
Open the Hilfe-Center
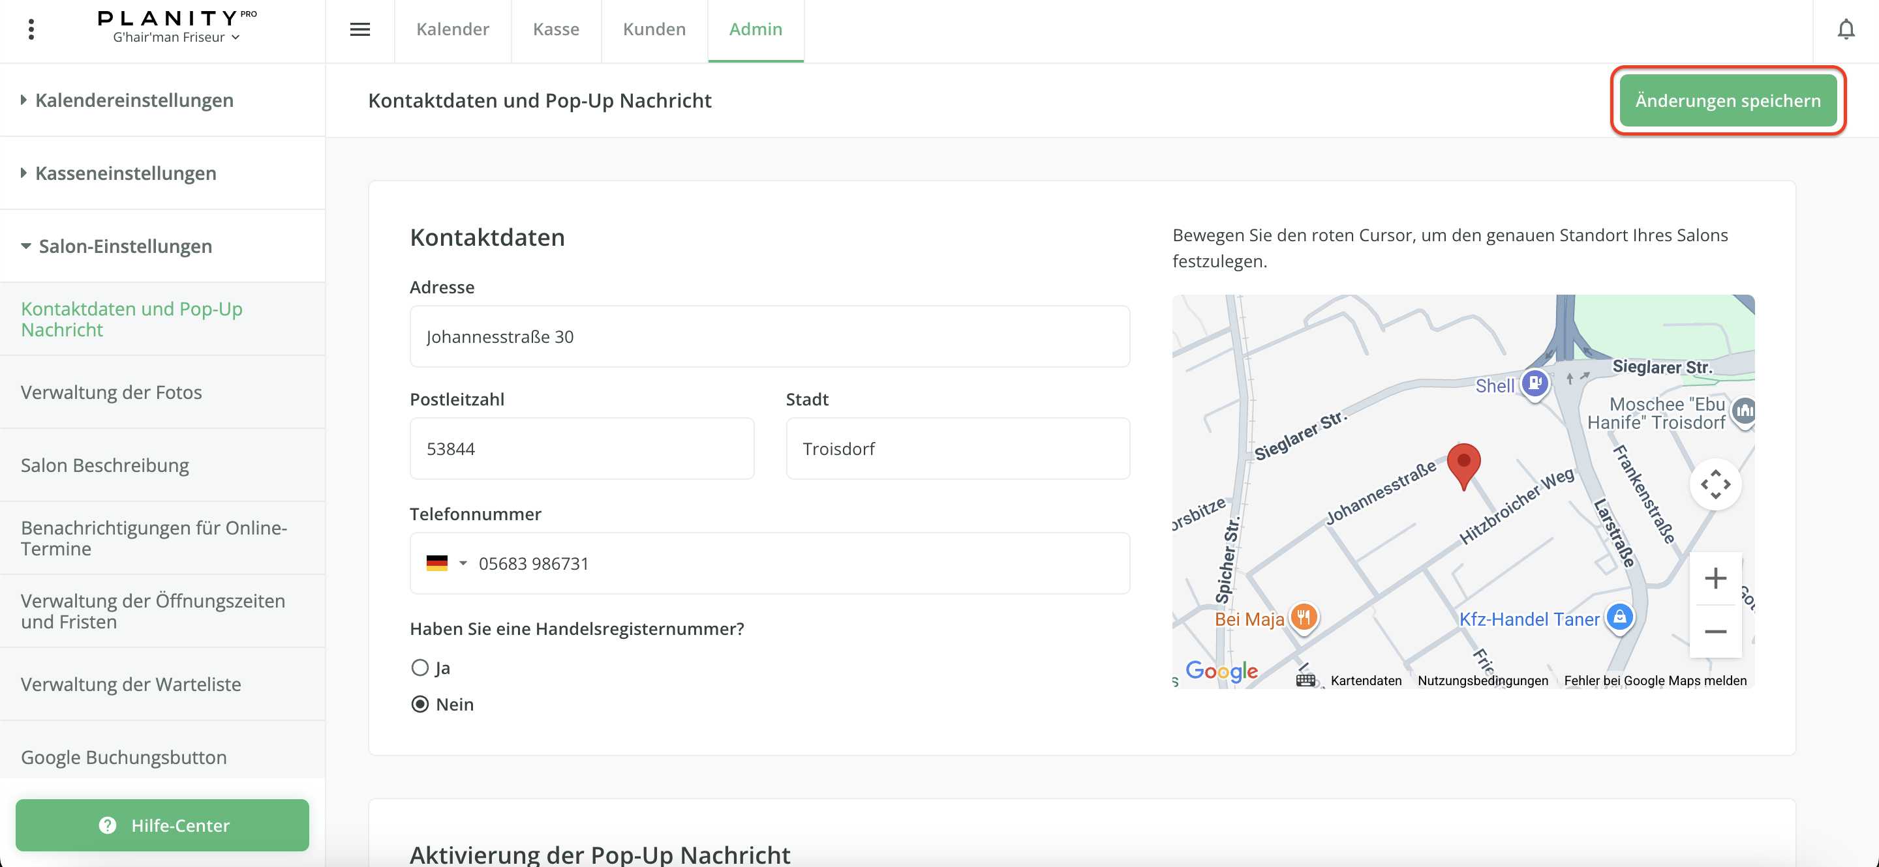[162, 825]
